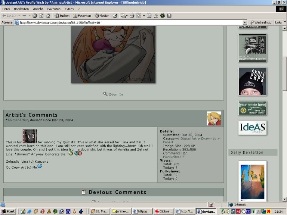Open the Extras menu
Viewport: 287px width, 215px height.
point(69,9)
